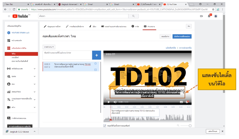Expand the ANALYTICS sidebar section

35,92
